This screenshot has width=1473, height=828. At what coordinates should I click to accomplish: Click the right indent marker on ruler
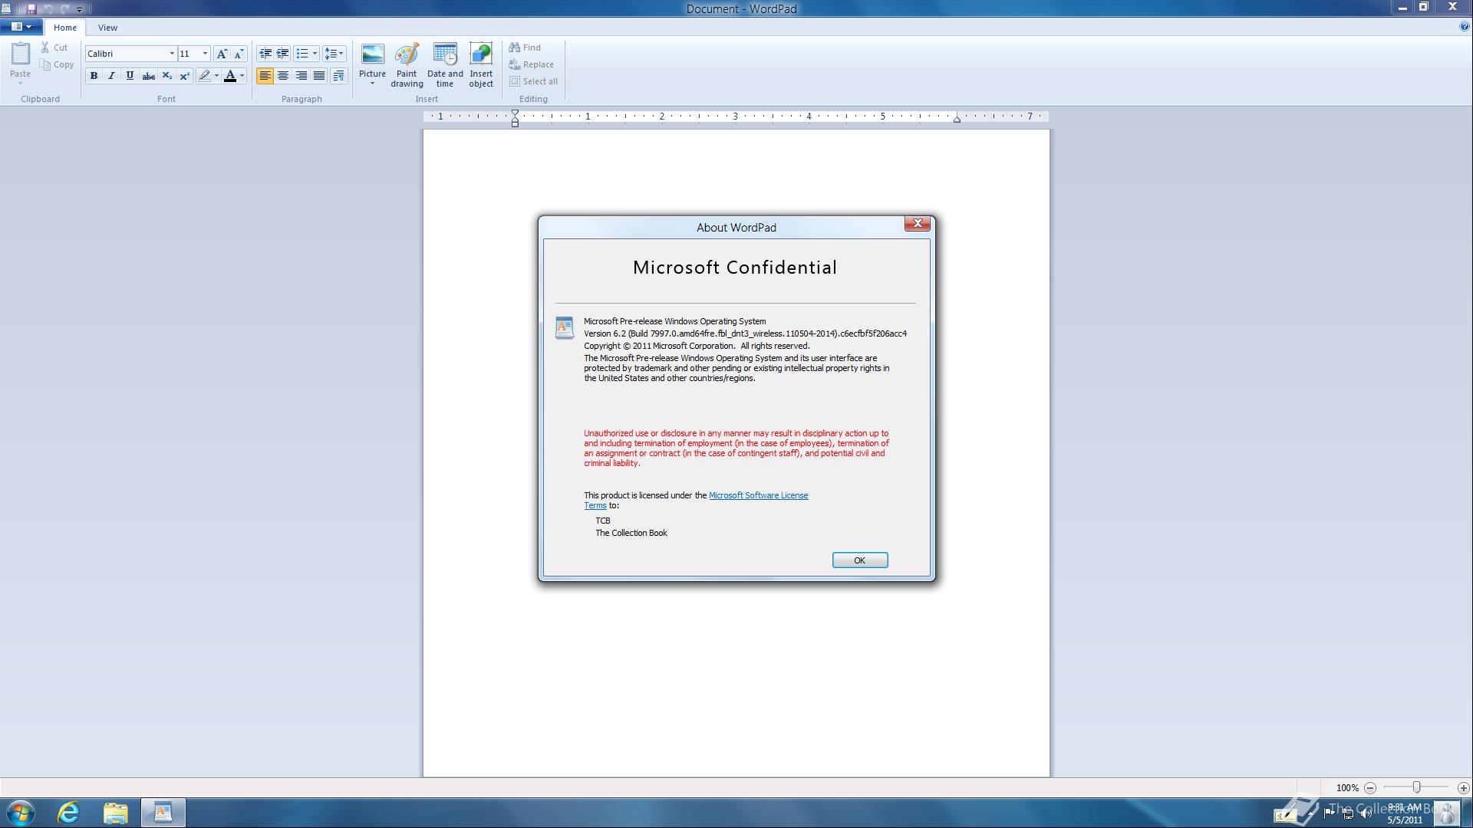pos(957,119)
